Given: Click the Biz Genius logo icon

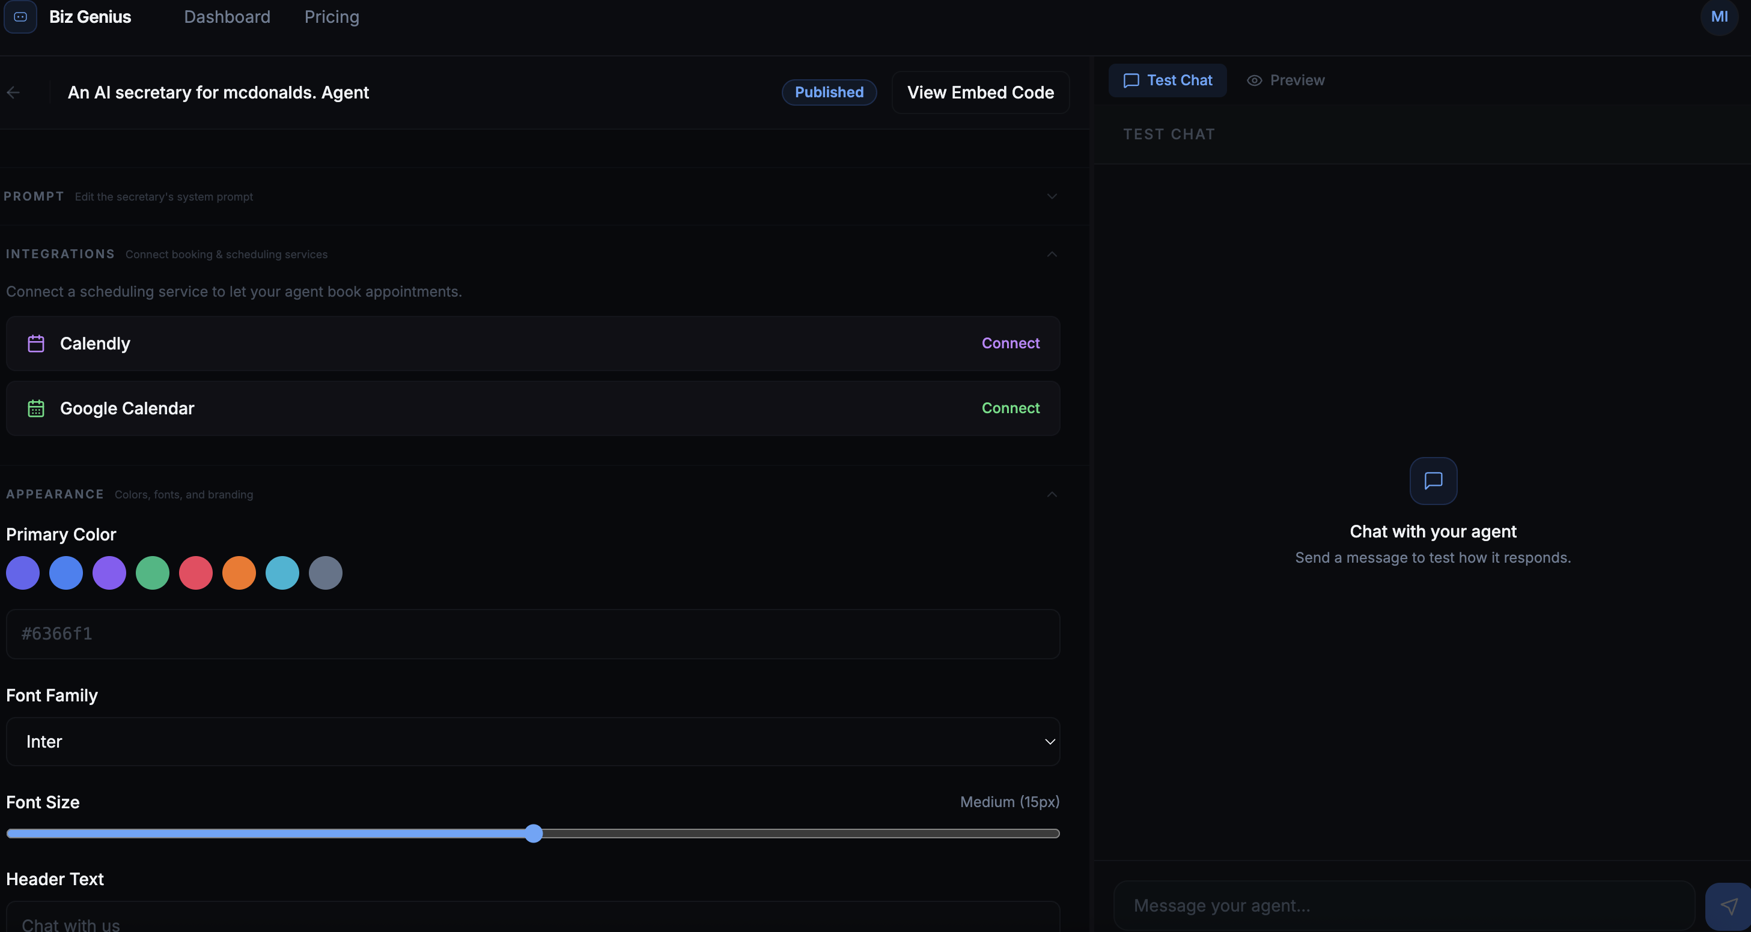Looking at the screenshot, I should tap(20, 16).
